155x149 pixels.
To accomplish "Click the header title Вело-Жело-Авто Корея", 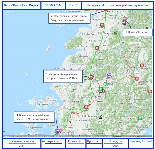I will (21, 5).
